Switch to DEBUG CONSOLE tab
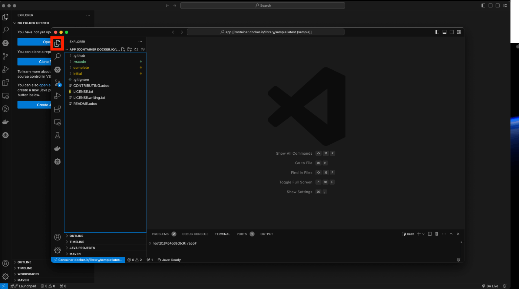This screenshot has height=289, width=519. [x=195, y=234]
